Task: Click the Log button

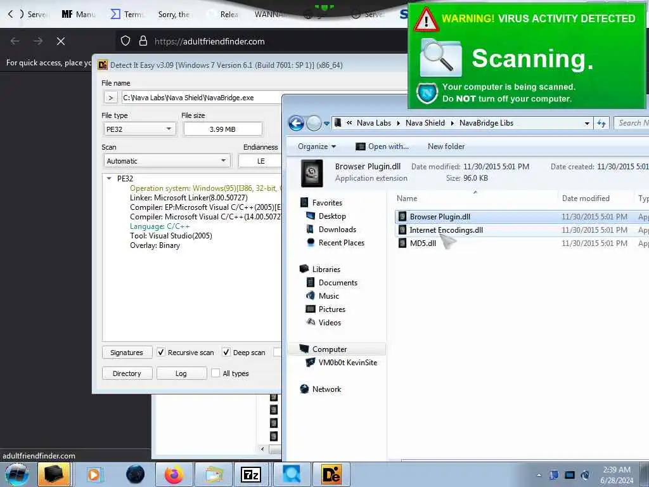Action: (181, 373)
